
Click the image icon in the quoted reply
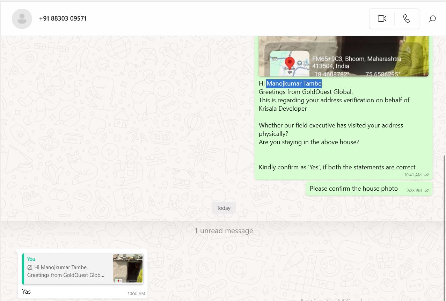(x=30, y=267)
